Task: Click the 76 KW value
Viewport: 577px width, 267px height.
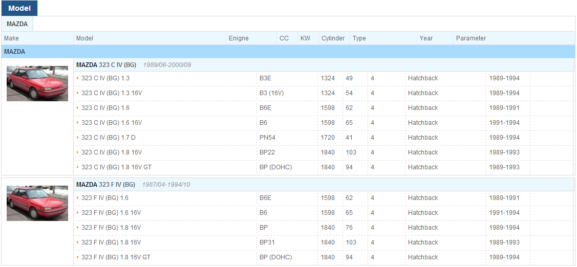Action: (349, 228)
